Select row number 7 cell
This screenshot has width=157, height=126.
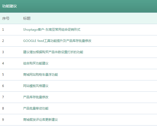pyautogui.click(x=3, y=97)
